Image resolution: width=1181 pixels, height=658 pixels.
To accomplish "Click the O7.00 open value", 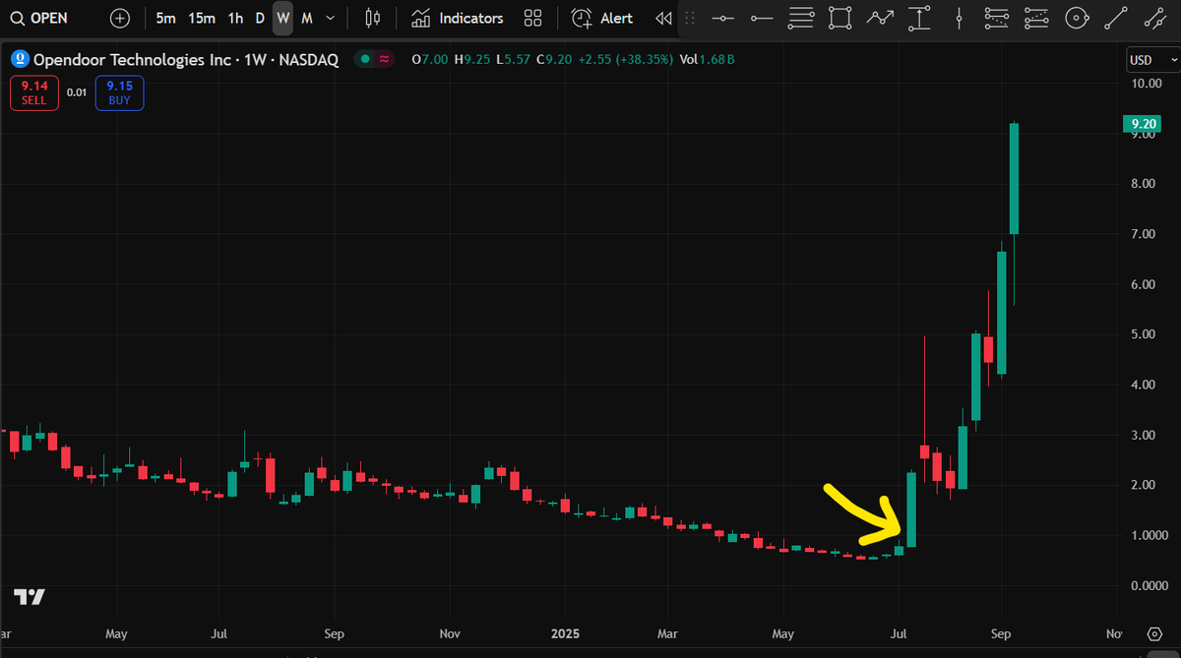I will click(x=431, y=60).
